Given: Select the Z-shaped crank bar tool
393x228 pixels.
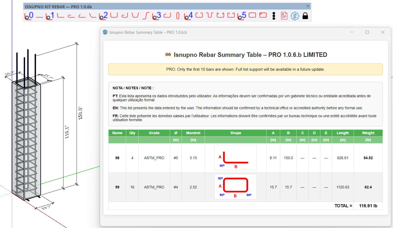Looking at the screenshot, I should click(146, 16).
